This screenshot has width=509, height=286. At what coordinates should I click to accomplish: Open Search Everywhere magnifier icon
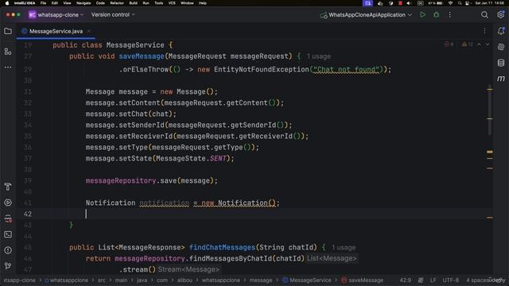484,14
